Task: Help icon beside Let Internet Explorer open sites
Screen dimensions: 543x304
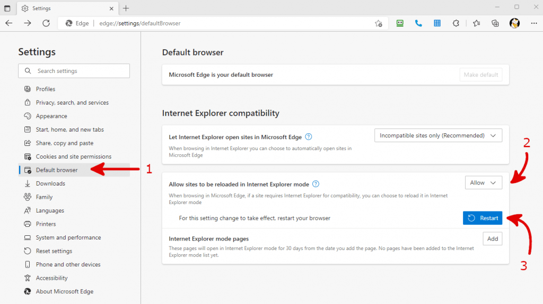Action: tap(309, 137)
